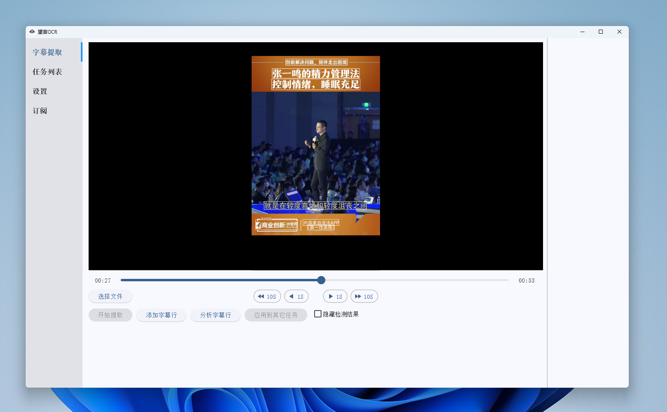Add a subtitle row with 添加字幕行
This screenshot has width=667, height=412.
[x=161, y=315]
